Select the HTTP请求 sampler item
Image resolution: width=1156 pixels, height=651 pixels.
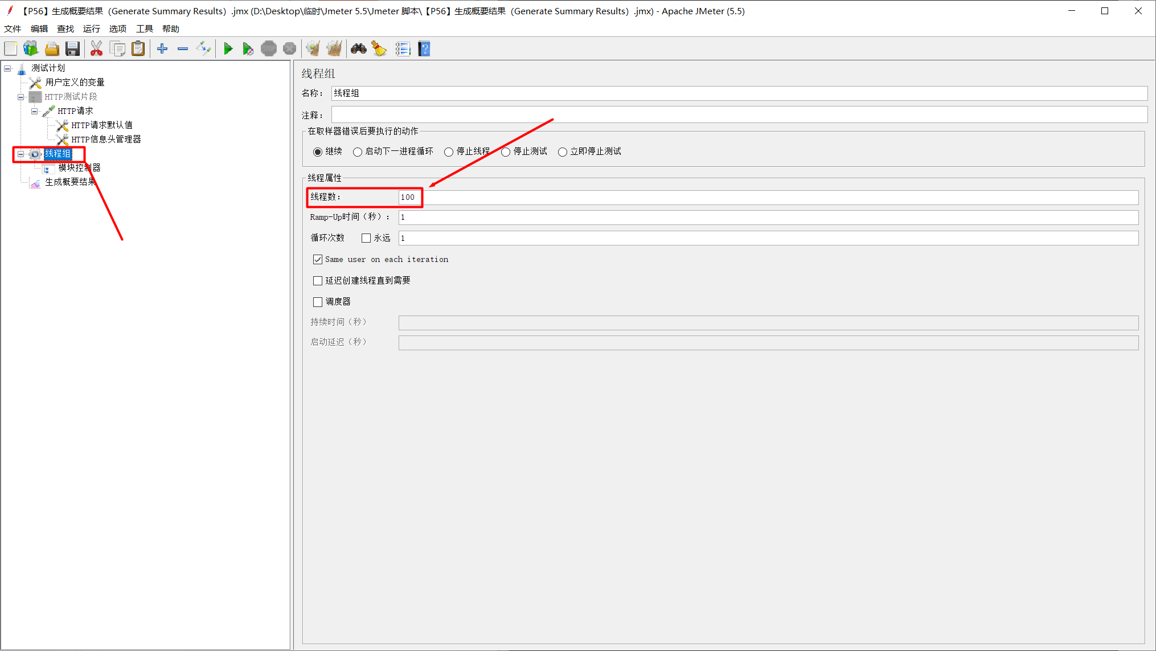[75, 111]
